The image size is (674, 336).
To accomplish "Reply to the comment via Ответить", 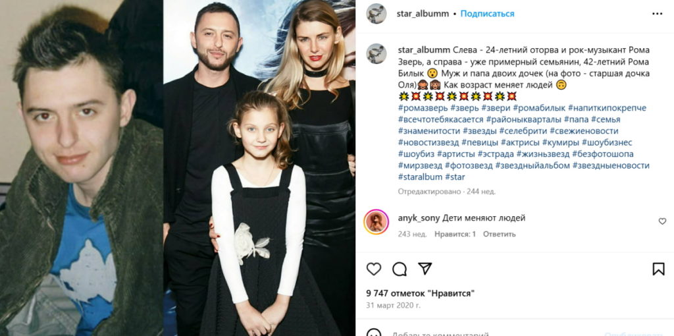I will (x=499, y=234).
